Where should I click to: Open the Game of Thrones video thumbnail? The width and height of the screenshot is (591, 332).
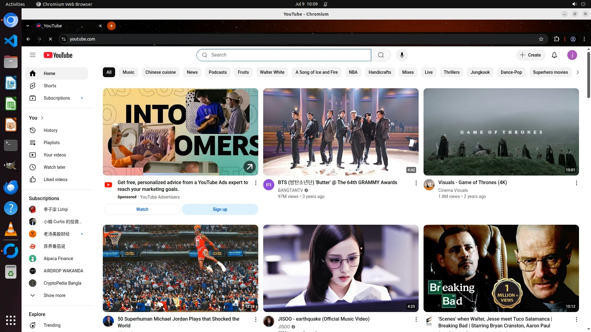click(x=501, y=132)
